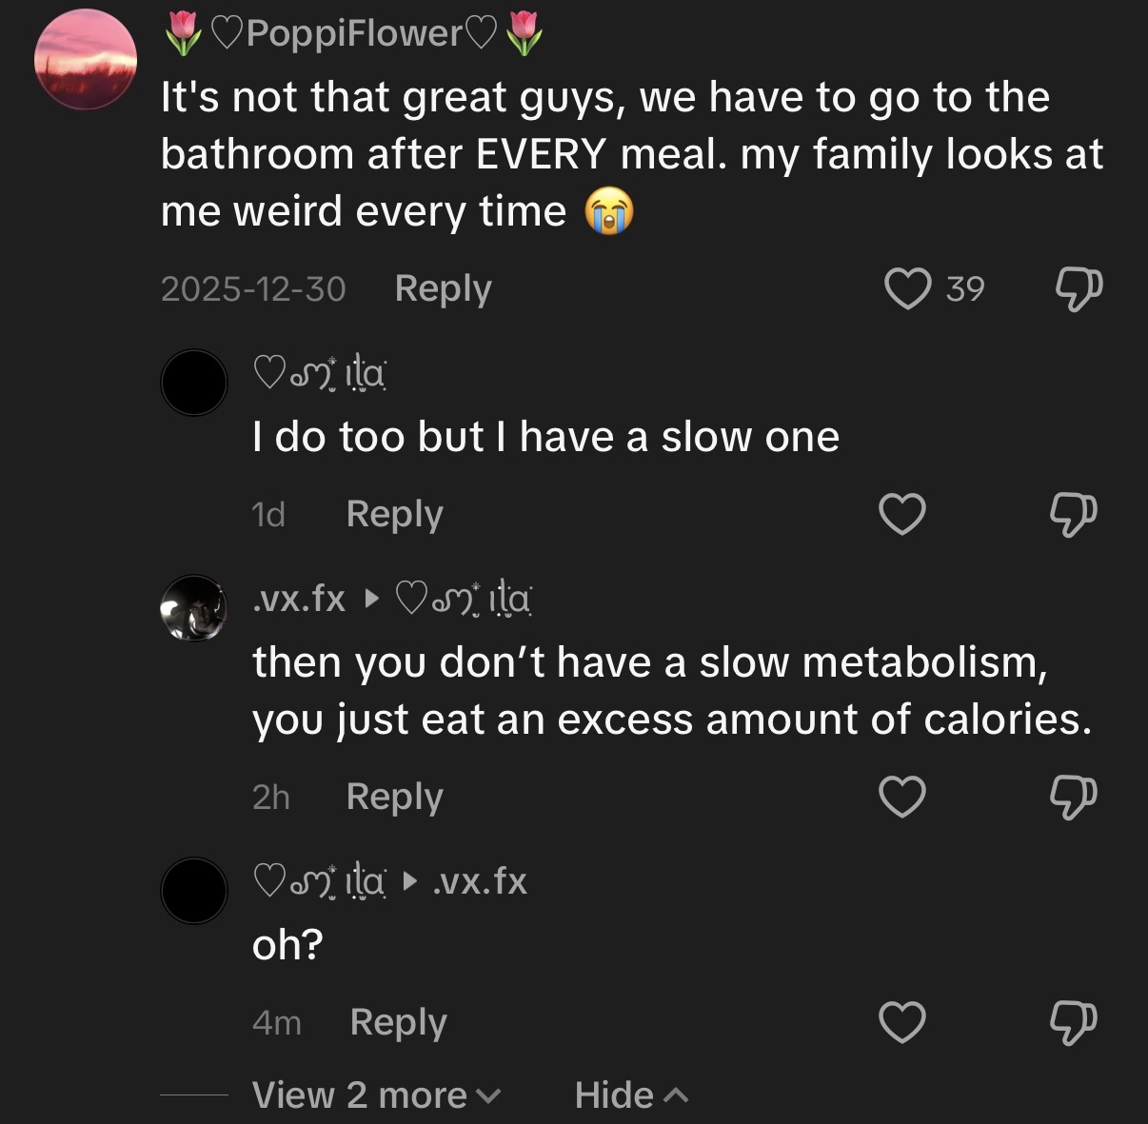Dislike the "oh?" reply

point(1073,1022)
